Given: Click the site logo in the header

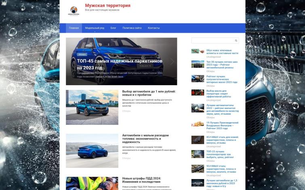Looking at the screenshot, I should pyautogui.click(x=74, y=11).
